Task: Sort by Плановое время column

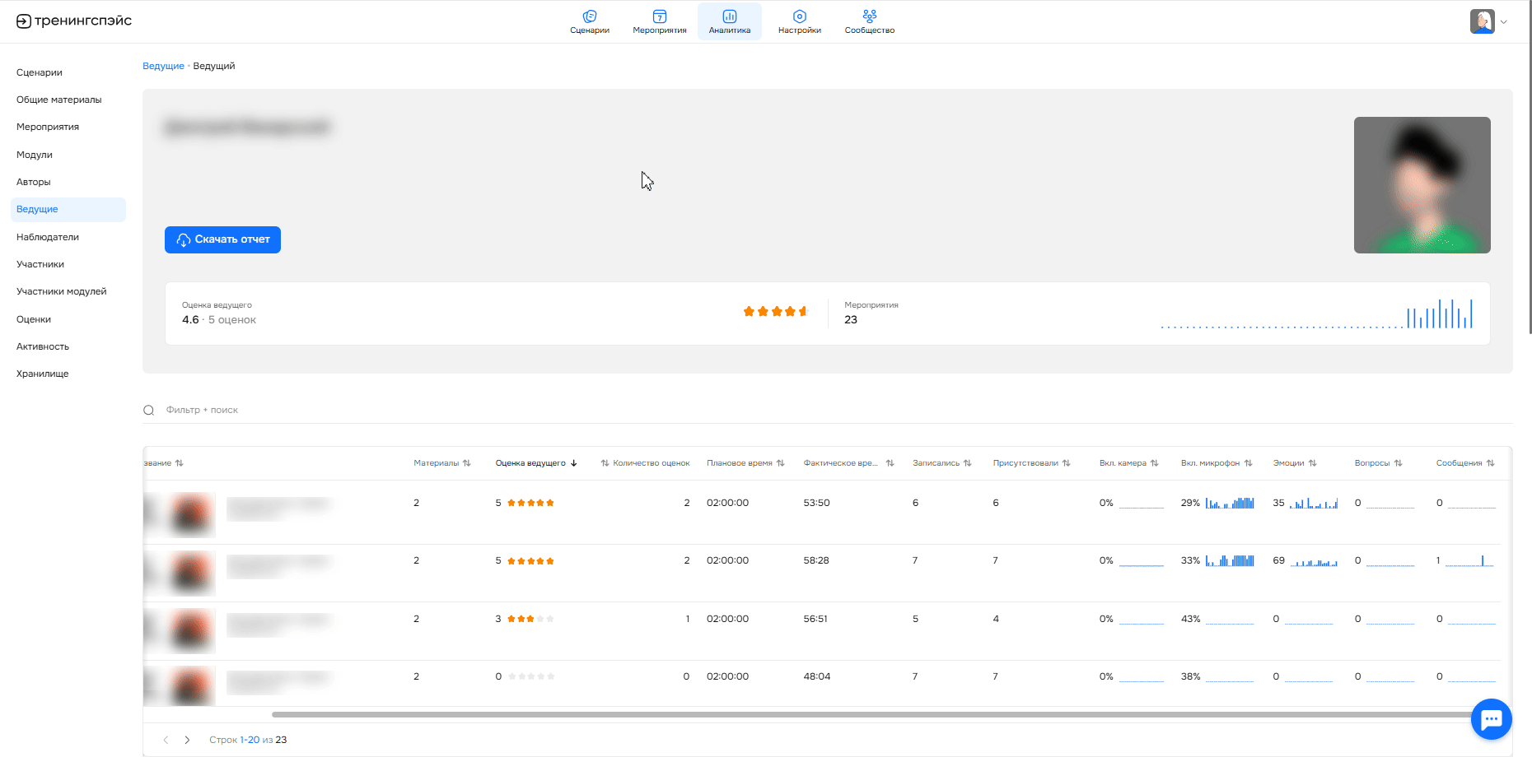Action: pyautogui.click(x=745, y=463)
